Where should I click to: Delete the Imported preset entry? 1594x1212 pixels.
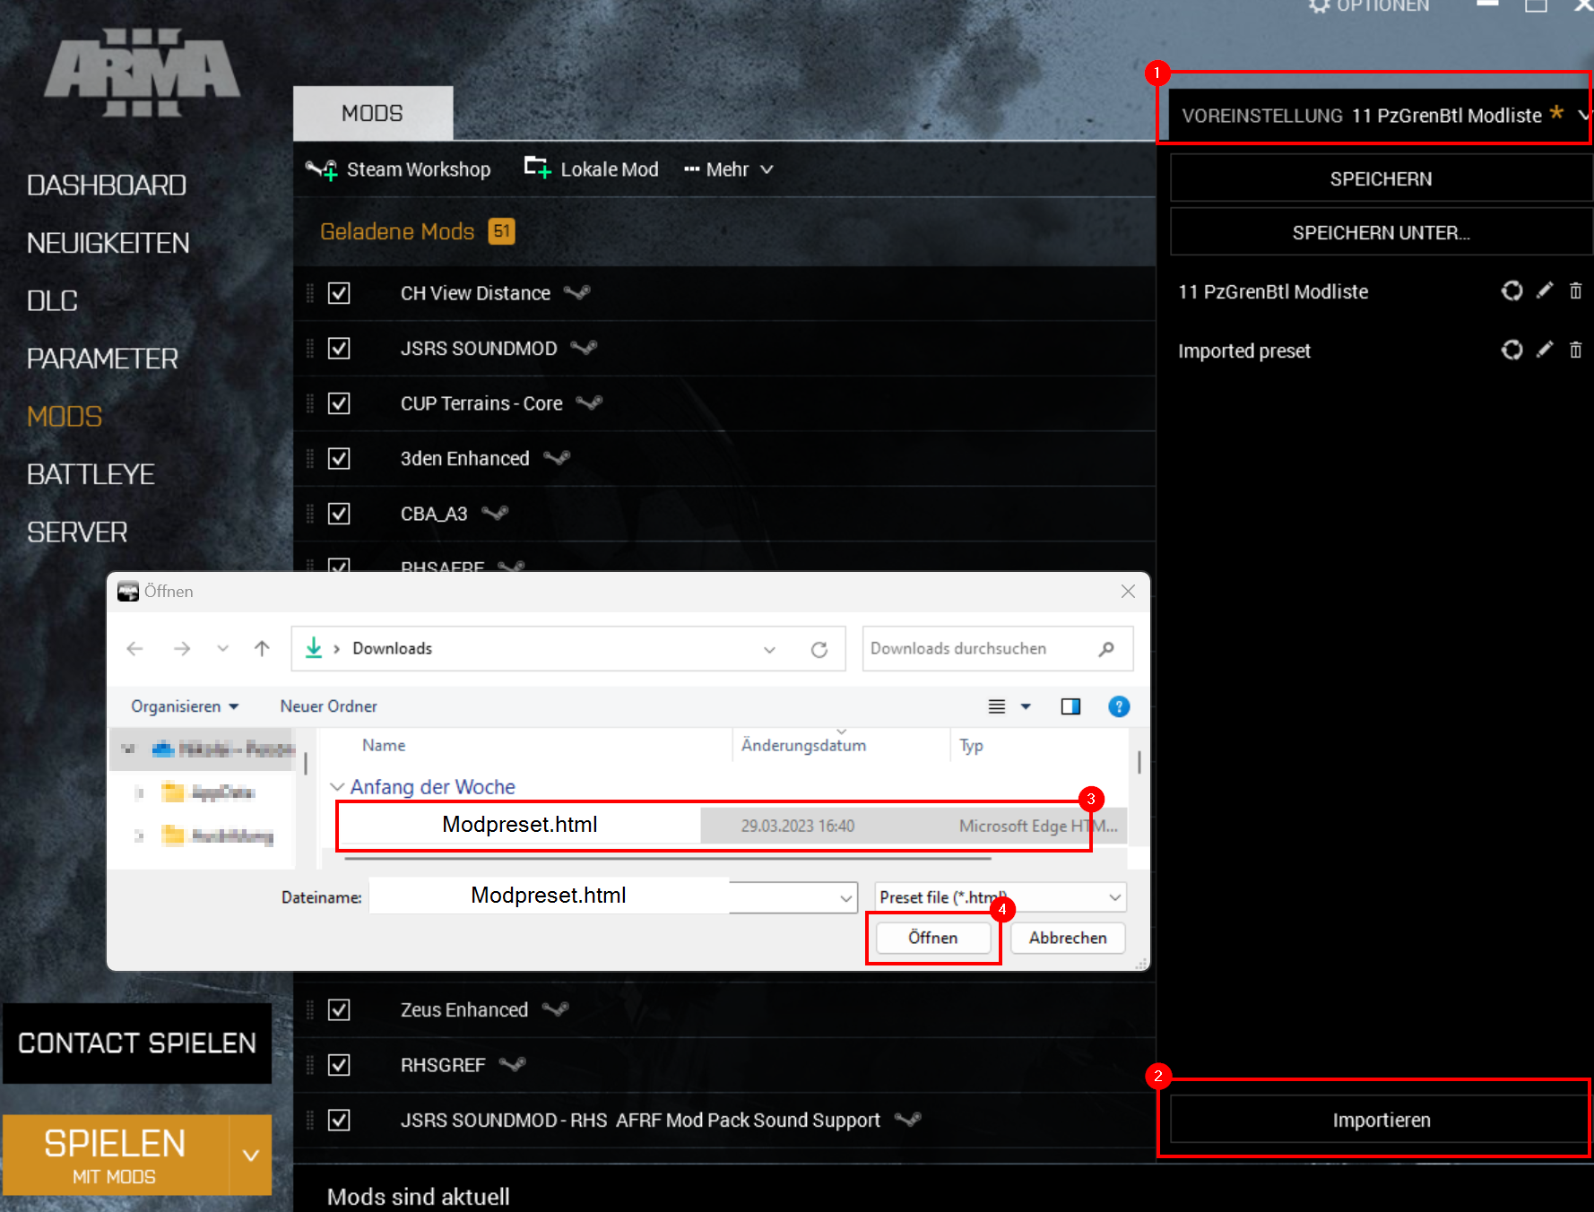(1575, 350)
